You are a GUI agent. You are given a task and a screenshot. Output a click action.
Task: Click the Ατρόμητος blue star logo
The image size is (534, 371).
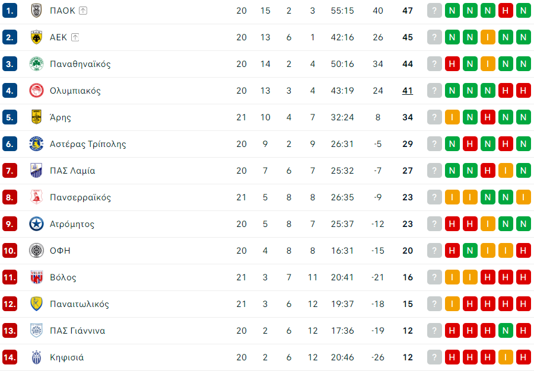(36, 224)
